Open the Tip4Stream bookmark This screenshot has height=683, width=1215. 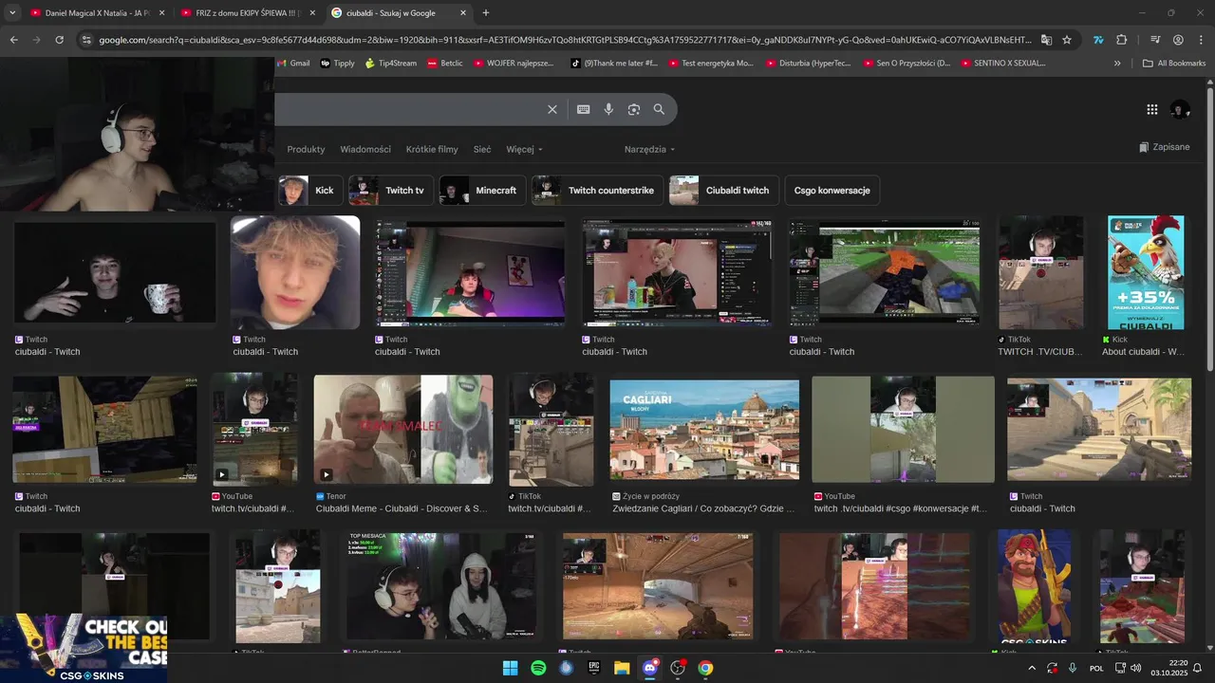point(390,64)
